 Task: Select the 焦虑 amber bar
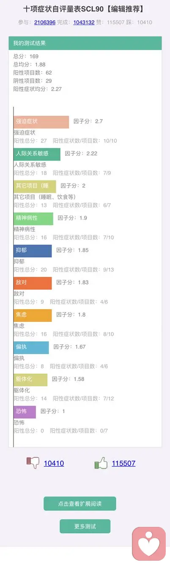33,315
